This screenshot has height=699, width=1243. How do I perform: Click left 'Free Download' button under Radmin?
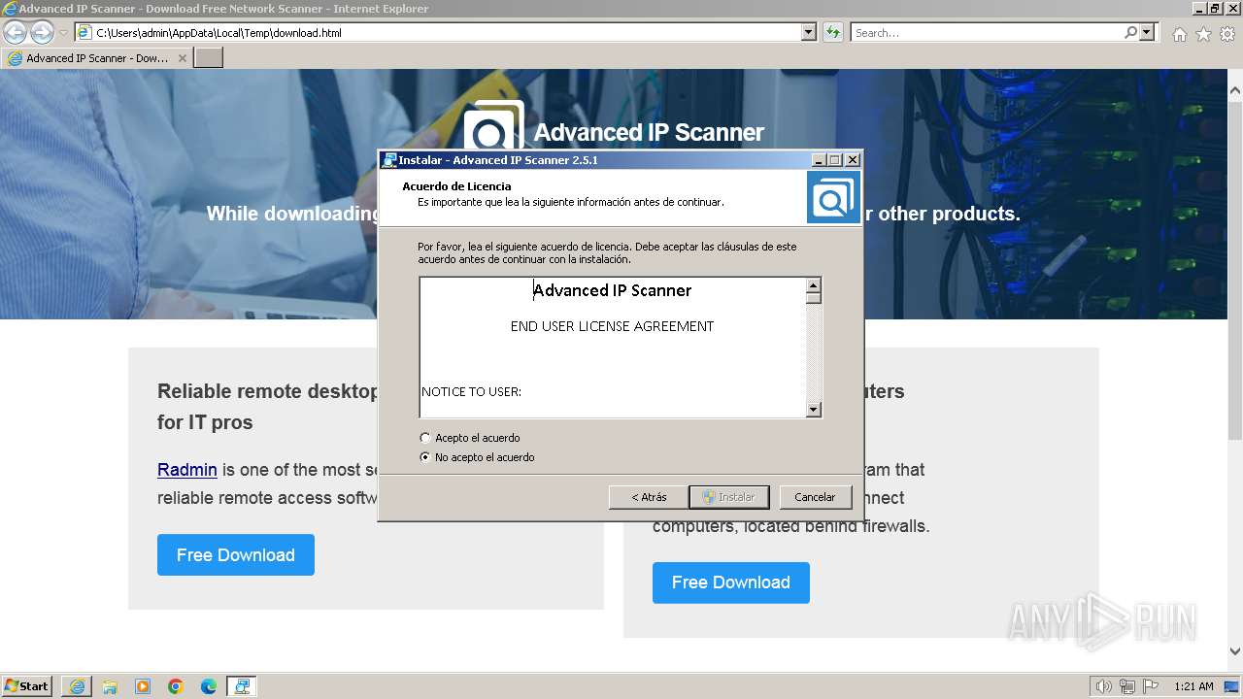[236, 554]
